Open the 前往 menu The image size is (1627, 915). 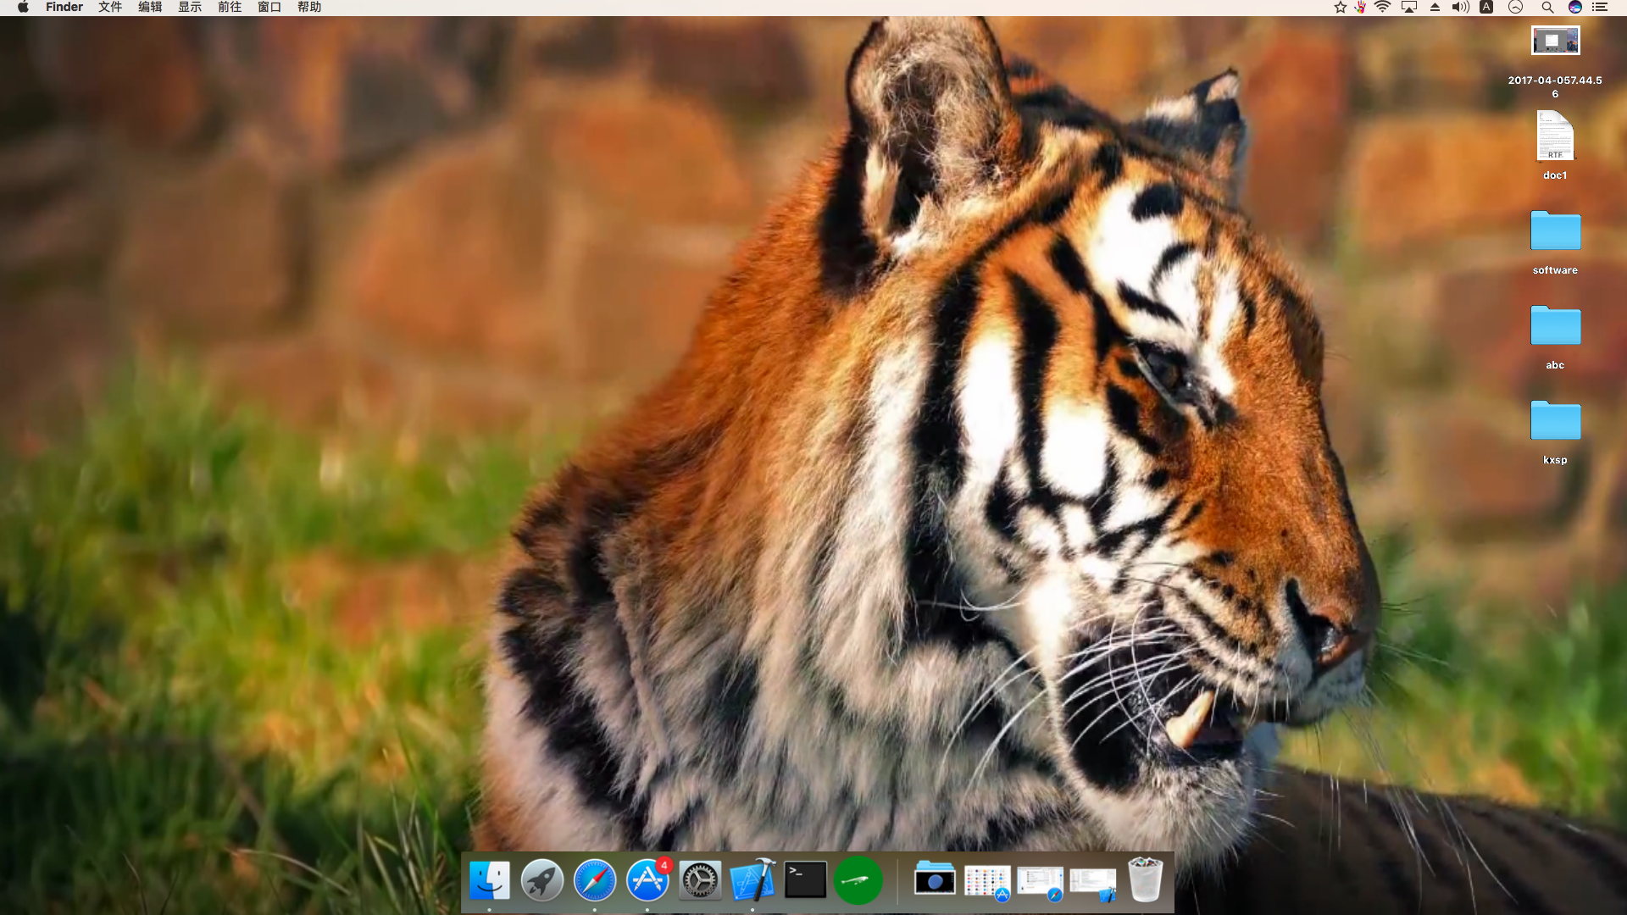point(230,8)
